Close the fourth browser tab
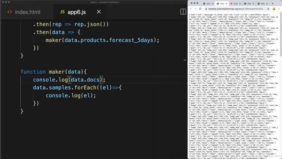The width and height of the screenshot is (282, 159). pyautogui.click(x=254, y=4)
